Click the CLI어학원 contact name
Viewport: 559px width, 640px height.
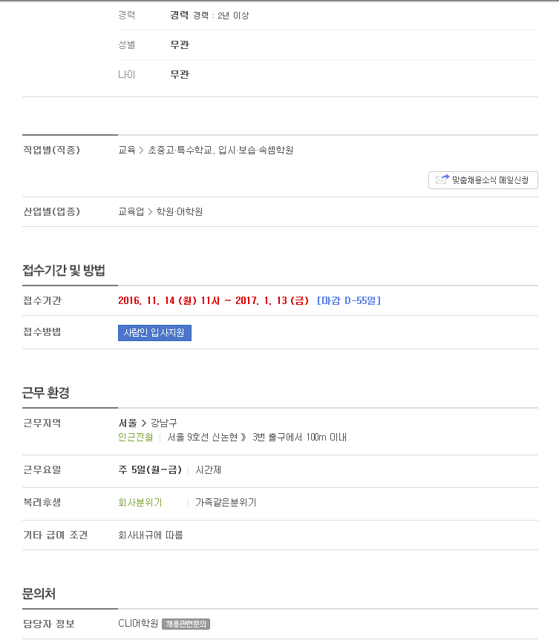click(138, 624)
